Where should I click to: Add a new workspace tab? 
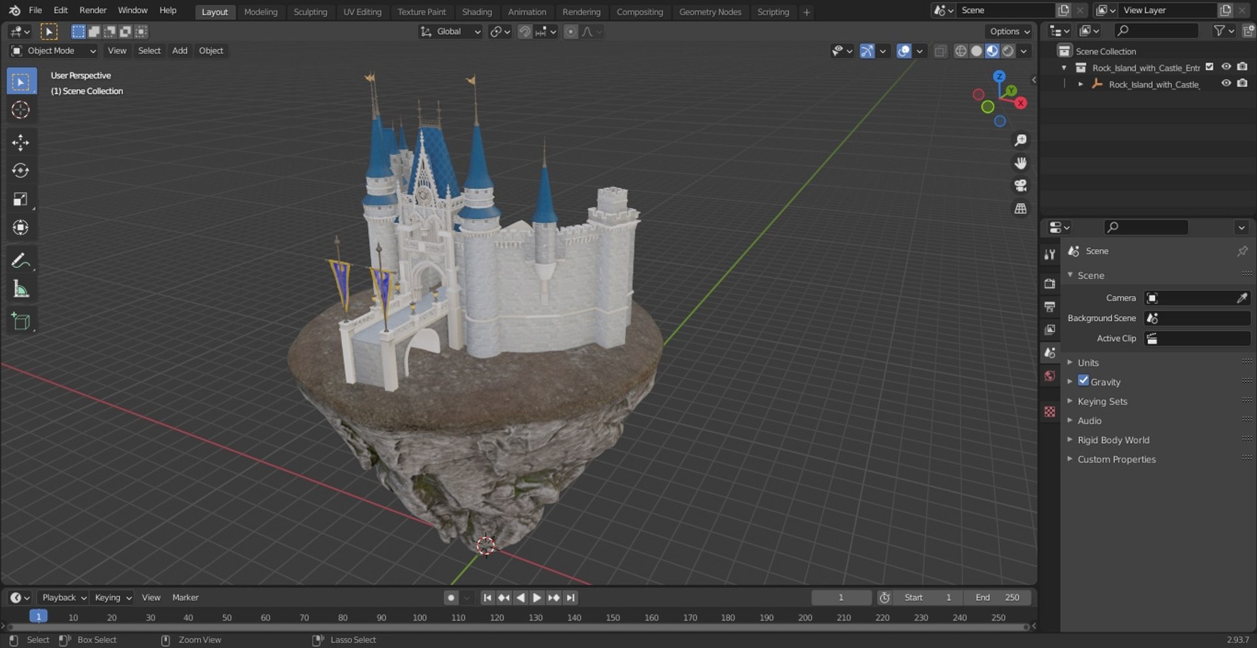click(807, 12)
